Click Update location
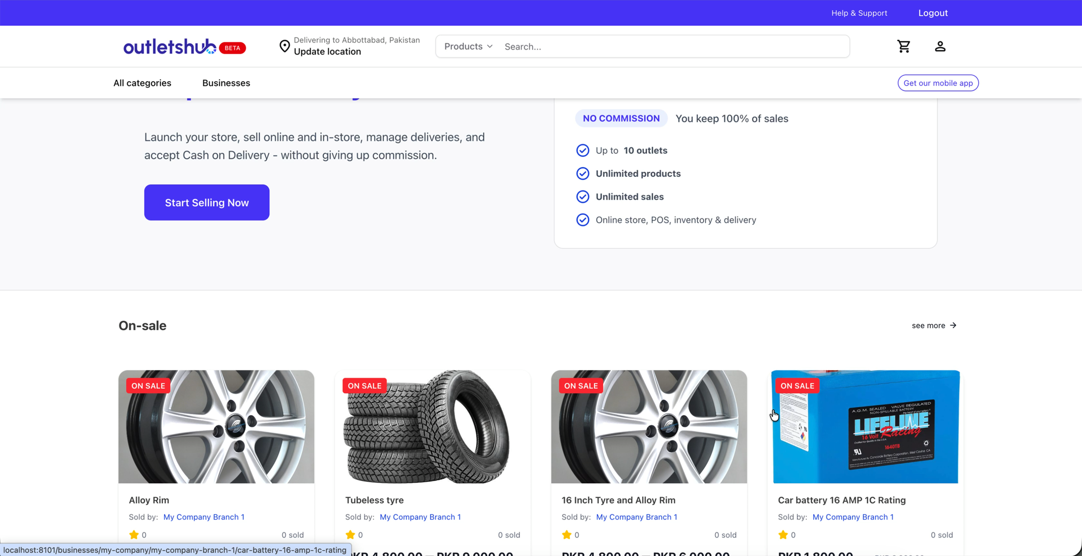Image resolution: width=1082 pixels, height=556 pixels. tap(327, 51)
